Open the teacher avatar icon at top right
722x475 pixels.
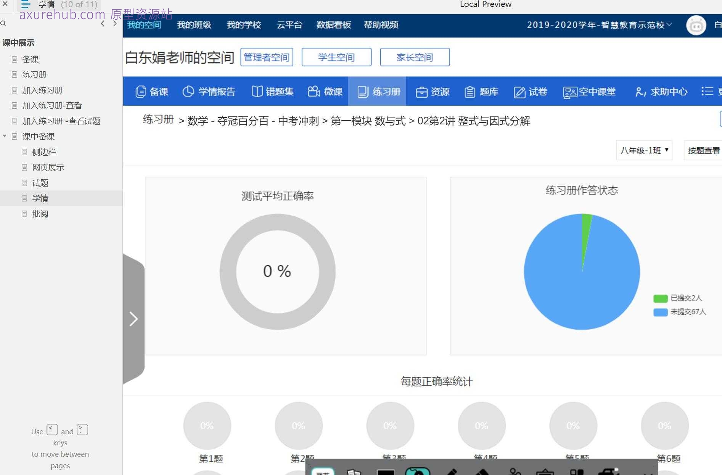(x=696, y=25)
